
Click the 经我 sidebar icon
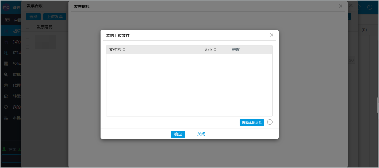[x=6, y=64]
